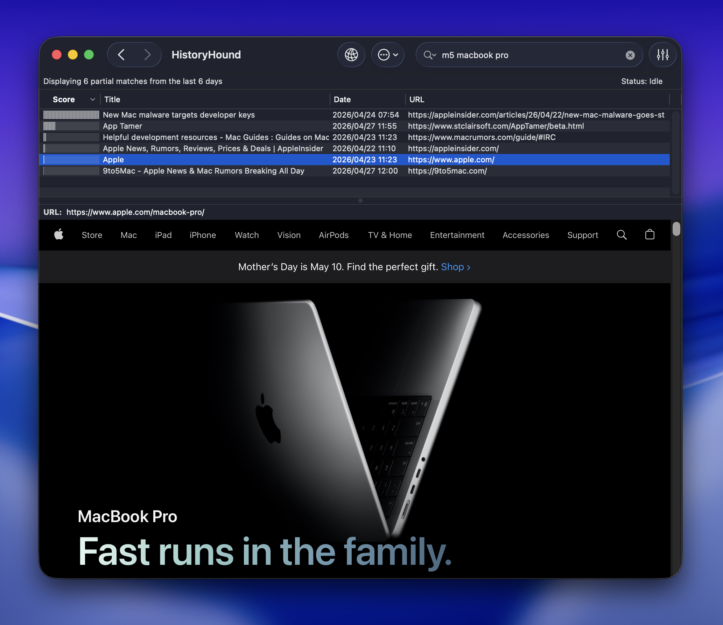This screenshot has height=625, width=723.
Task: Open Store in the Apple navbar
Action: tap(92, 235)
